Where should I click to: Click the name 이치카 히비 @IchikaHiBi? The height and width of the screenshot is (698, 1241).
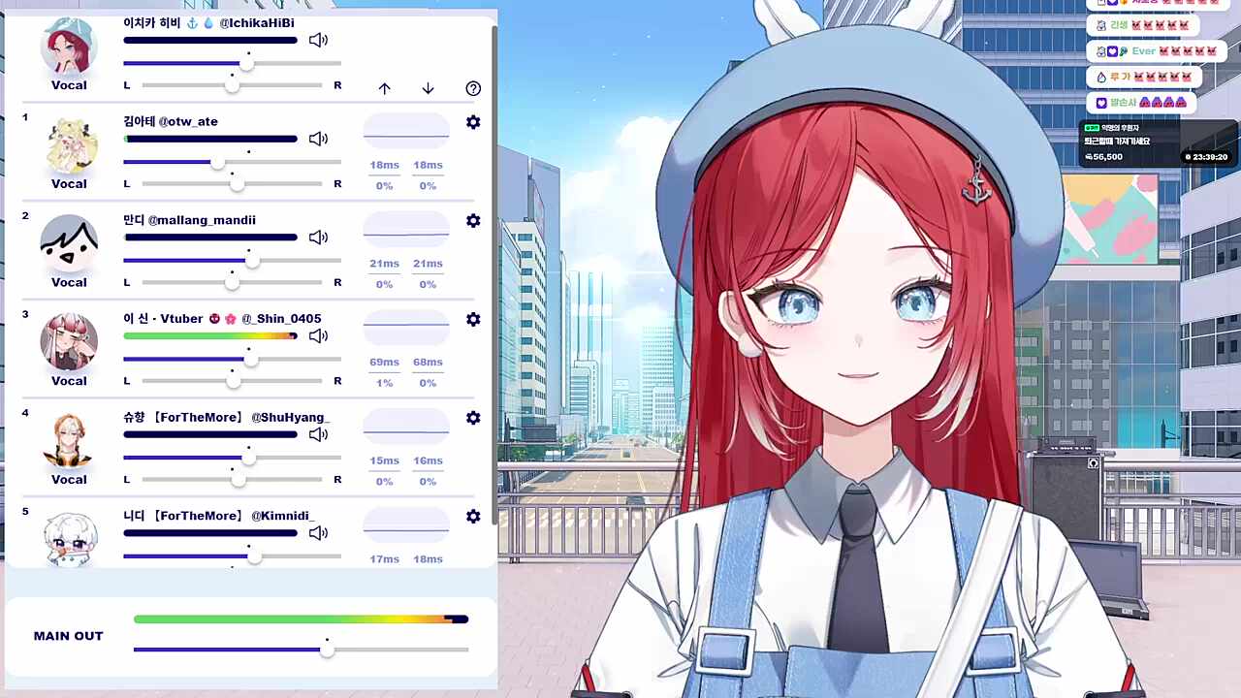[x=208, y=22]
